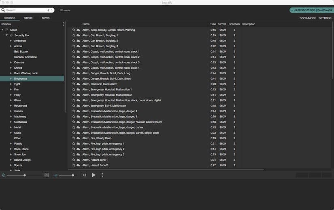This screenshot has height=210, width=334.
Task: Open the player more options dots menu
Action: [x=102, y=175]
